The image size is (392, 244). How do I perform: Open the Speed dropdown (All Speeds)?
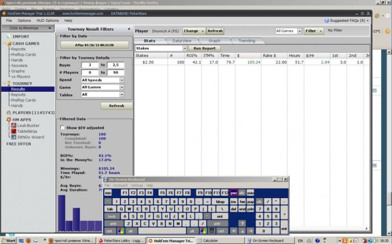pyautogui.click(x=122, y=80)
